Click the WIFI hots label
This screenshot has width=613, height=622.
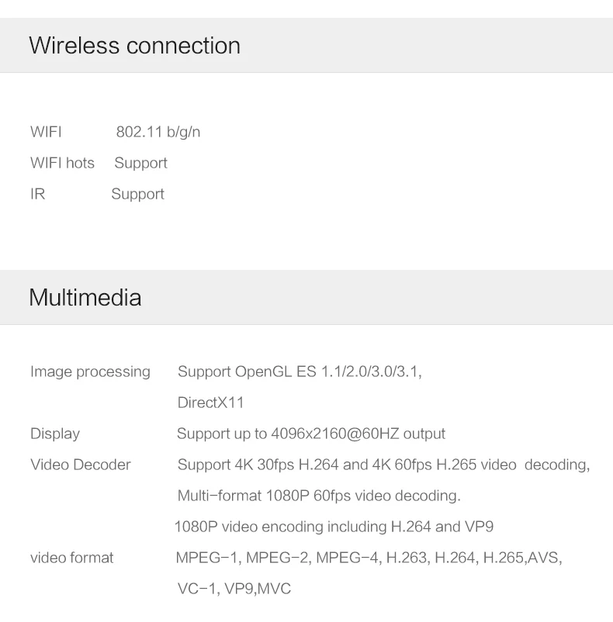pyautogui.click(x=62, y=163)
